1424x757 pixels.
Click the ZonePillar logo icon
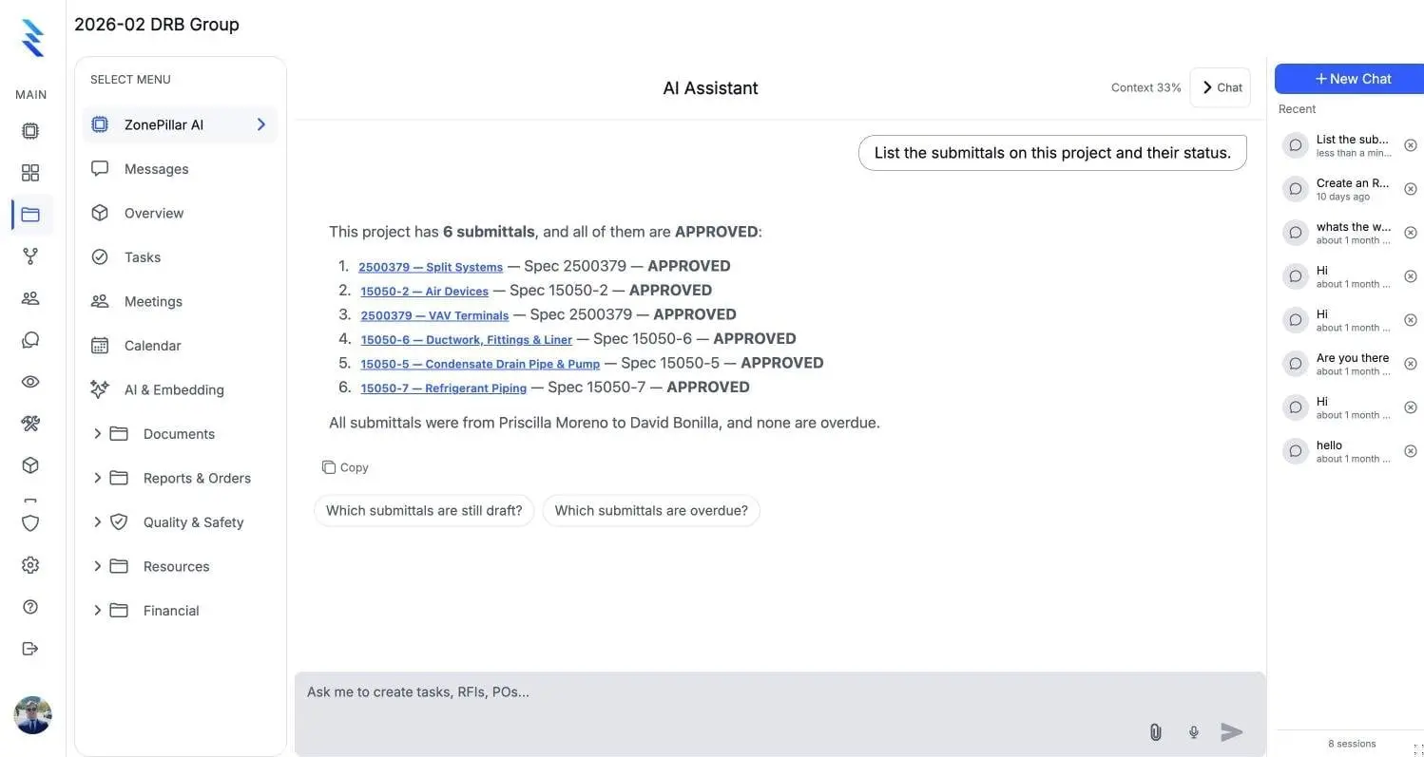[x=32, y=38]
